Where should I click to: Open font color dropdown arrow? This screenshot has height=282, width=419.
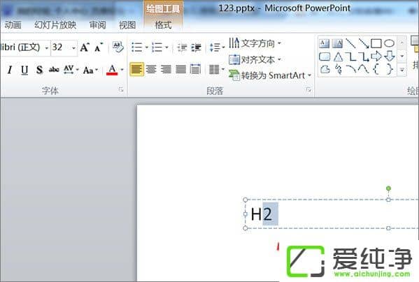pyautogui.click(x=122, y=70)
